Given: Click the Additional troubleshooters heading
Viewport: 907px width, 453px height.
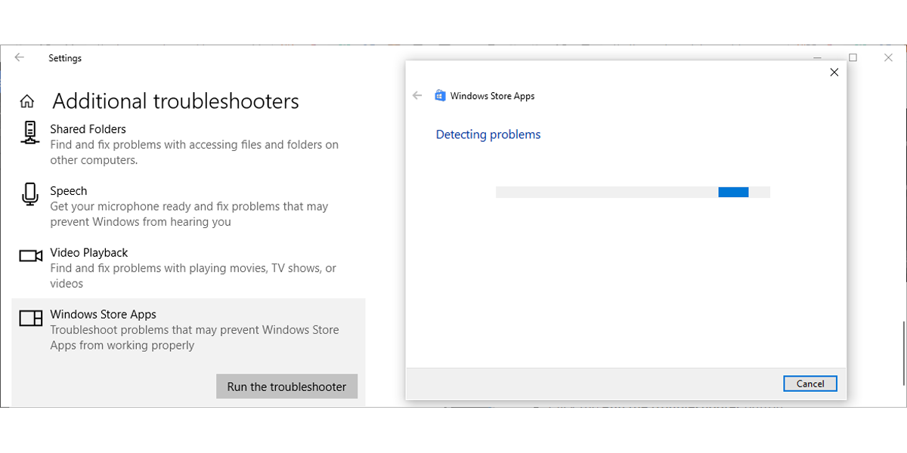Looking at the screenshot, I should [x=175, y=101].
